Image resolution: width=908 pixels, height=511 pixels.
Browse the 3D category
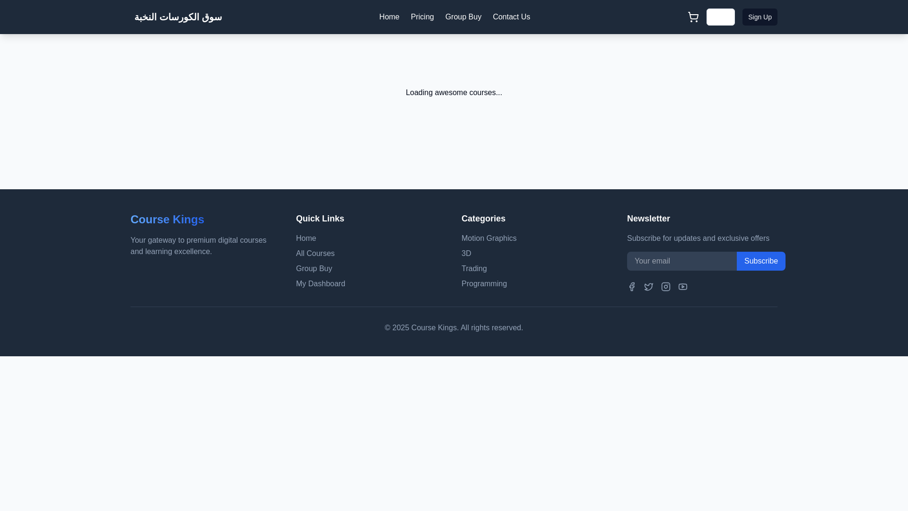pos(466,254)
